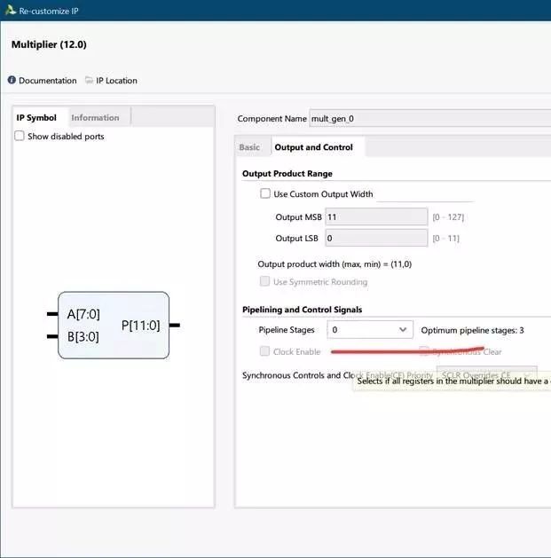
Task: Toggle the Clock Enable checkbox
Action: pos(265,352)
